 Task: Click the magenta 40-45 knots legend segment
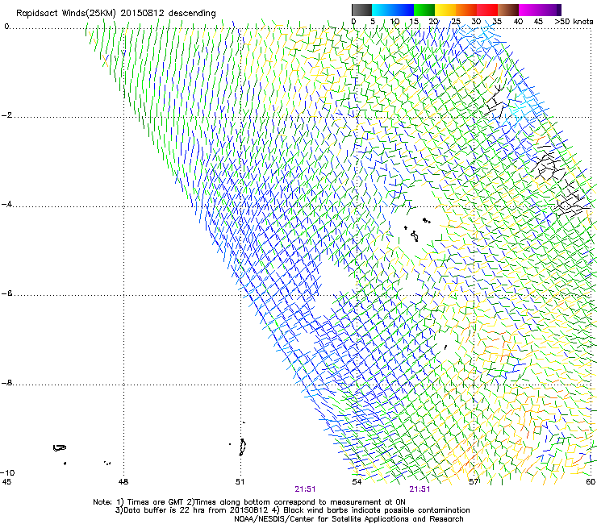[x=529, y=10]
